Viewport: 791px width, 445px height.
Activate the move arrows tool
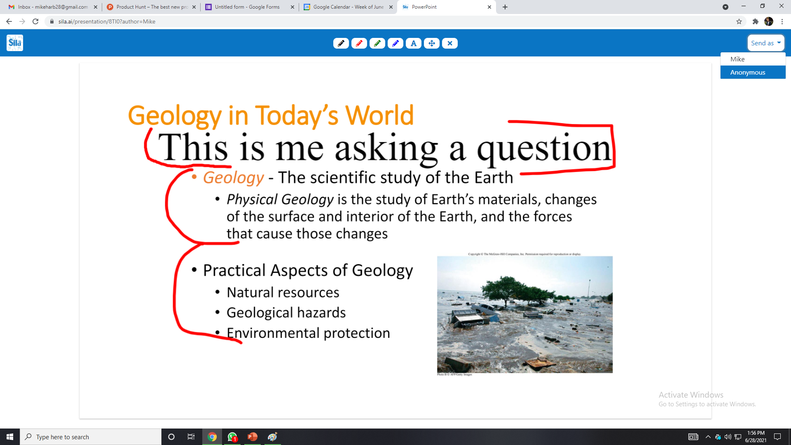[431, 43]
